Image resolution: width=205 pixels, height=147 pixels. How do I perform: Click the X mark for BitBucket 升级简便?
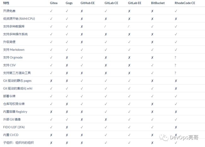pos(152,42)
